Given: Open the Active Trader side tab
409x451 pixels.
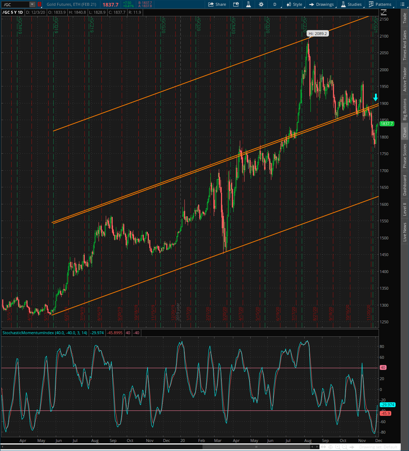Looking at the screenshot, I should coord(405,79).
